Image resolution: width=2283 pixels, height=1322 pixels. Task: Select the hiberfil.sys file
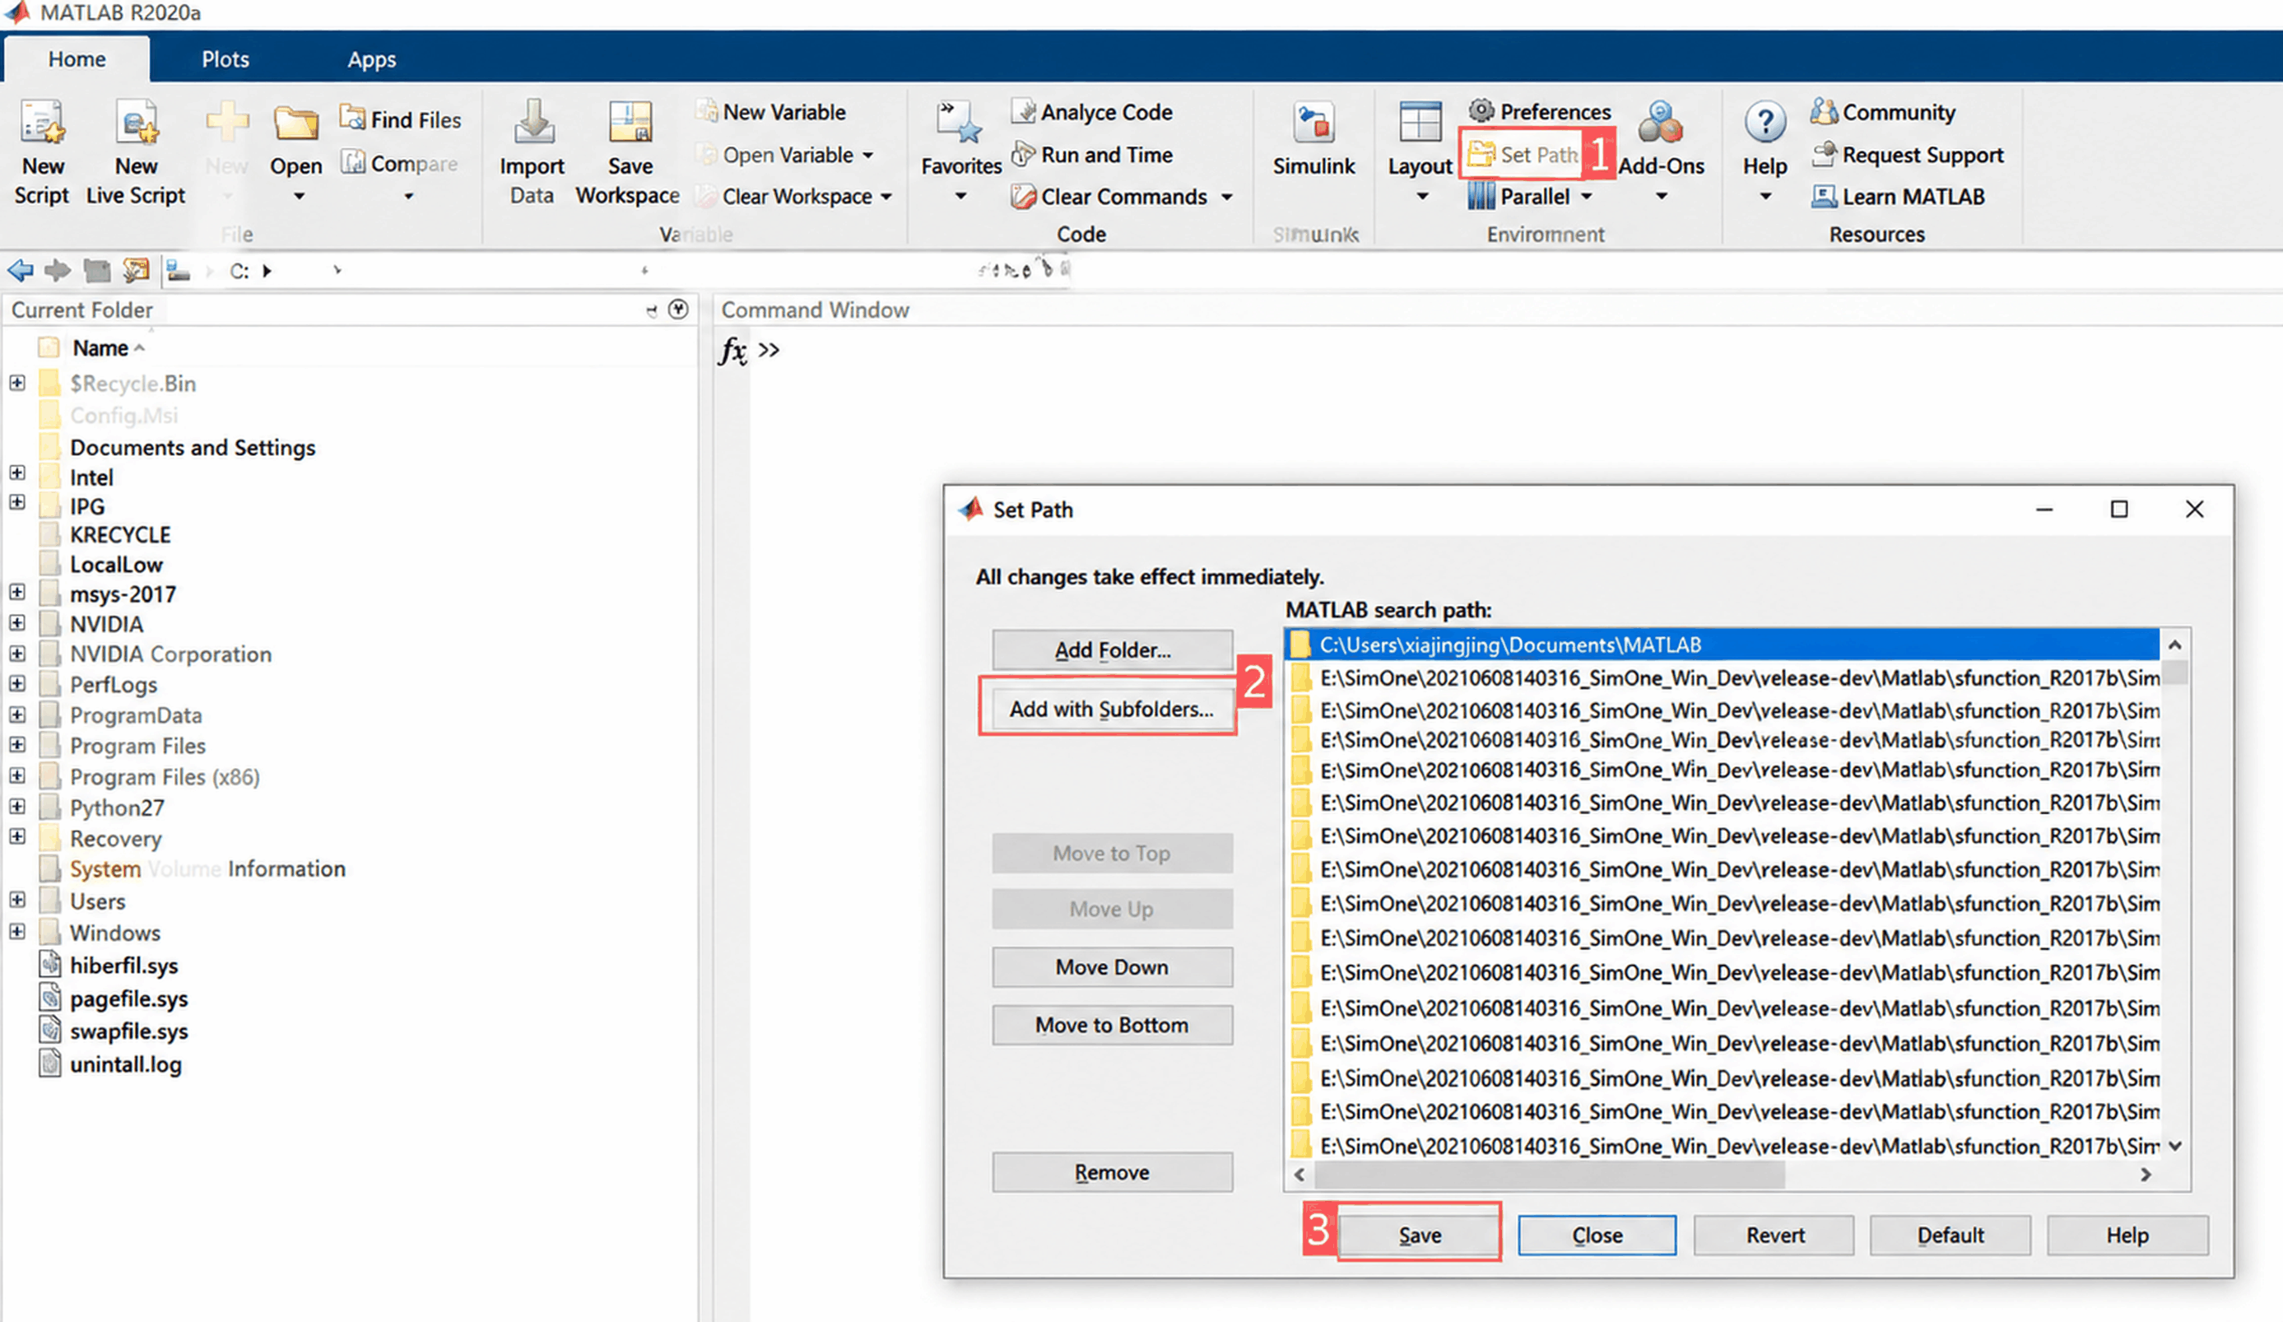[x=124, y=965]
